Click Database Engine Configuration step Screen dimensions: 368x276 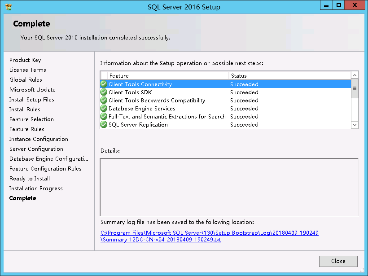click(x=49, y=159)
